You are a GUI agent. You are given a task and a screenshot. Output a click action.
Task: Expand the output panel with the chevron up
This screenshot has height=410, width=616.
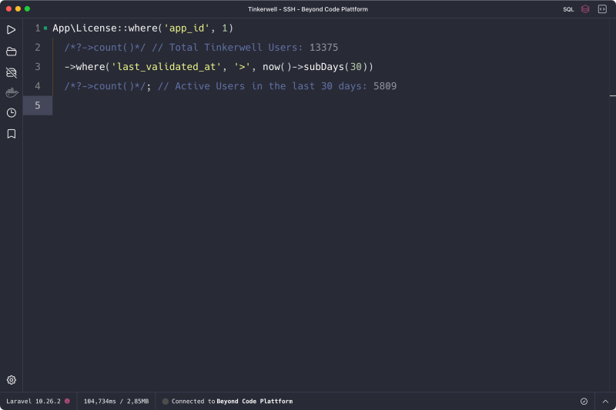point(605,401)
